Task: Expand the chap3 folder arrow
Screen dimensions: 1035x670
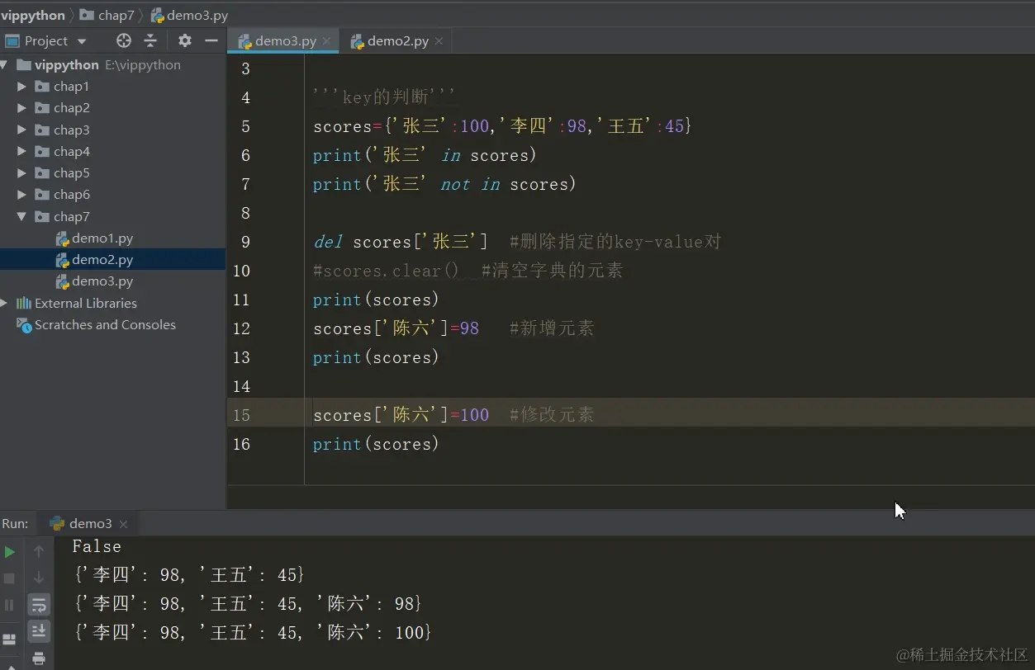Action: (22, 130)
